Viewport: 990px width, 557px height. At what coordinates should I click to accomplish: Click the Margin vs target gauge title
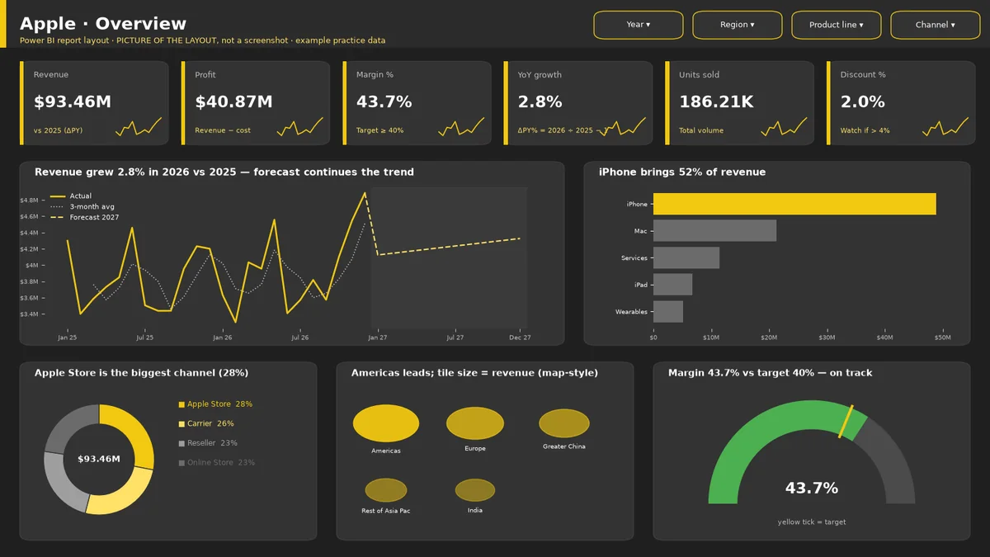point(771,373)
